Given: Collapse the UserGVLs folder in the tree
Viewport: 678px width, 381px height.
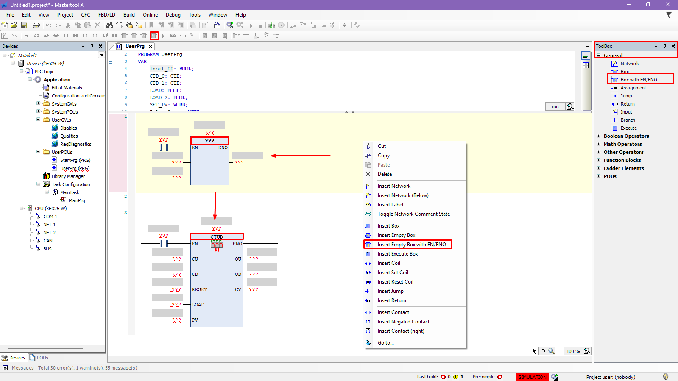Looking at the screenshot, I should (x=38, y=120).
